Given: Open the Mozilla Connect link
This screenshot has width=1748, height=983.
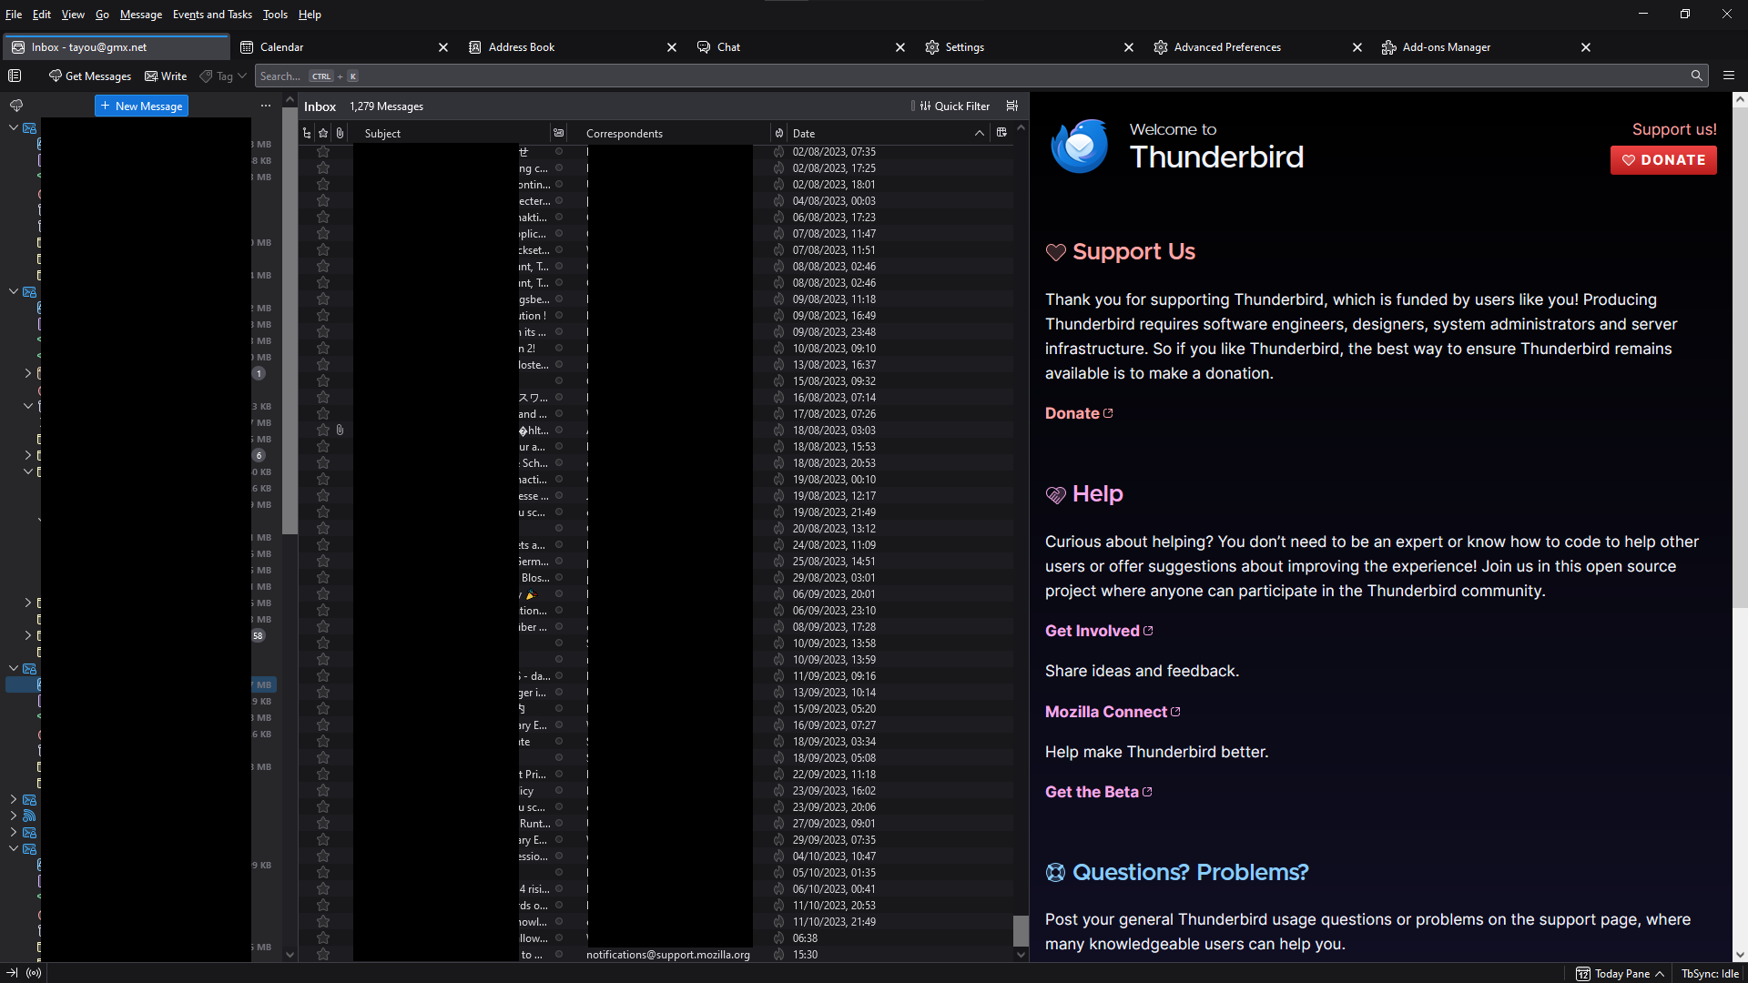Looking at the screenshot, I should 1104,711.
